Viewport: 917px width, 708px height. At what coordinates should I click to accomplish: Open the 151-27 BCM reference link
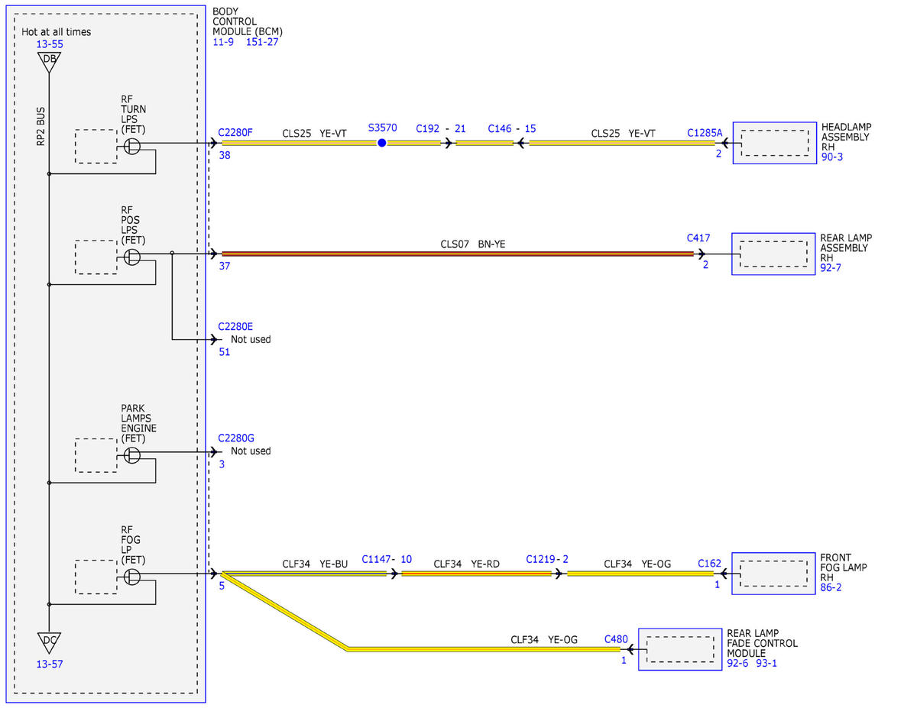[262, 41]
